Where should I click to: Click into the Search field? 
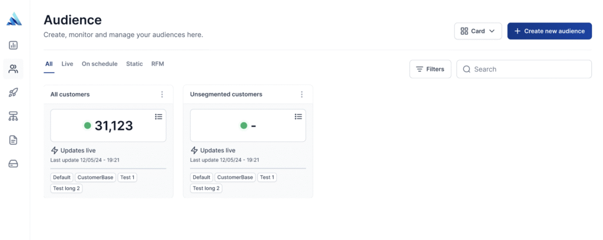coord(524,69)
